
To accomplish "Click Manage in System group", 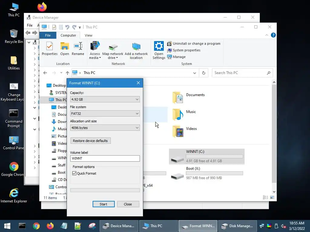I will pos(176,57).
